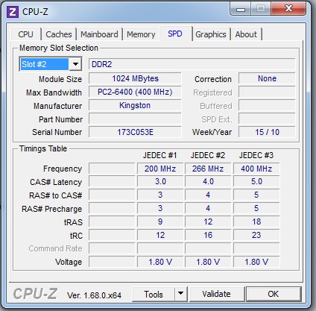The width and height of the screenshot is (316, 311).
Task: Expand the Slot #2 dropdown arrow
Action: [x=75, y=64]
